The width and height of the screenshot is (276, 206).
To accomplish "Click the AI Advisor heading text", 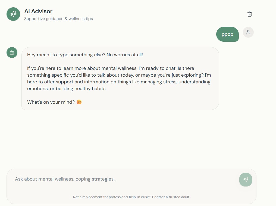I will [38, 11].
